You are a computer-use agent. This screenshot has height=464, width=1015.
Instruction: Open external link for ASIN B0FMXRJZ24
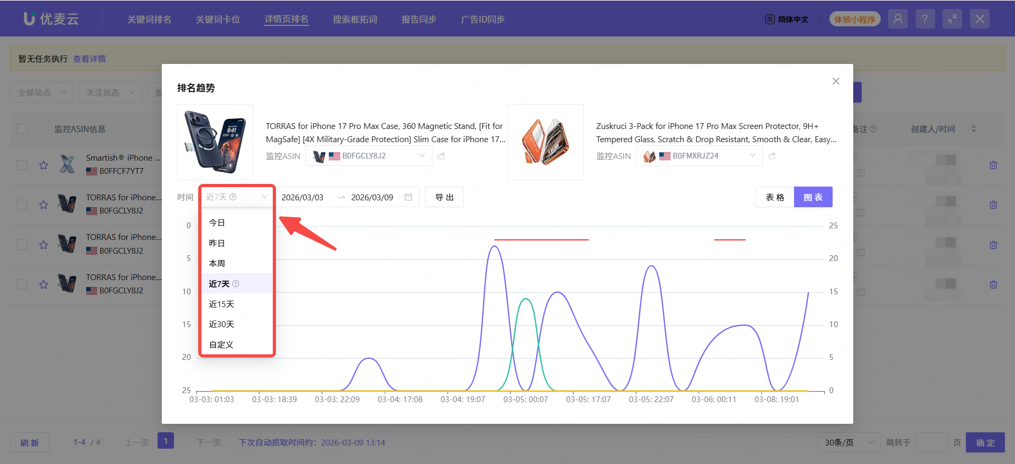772,156
